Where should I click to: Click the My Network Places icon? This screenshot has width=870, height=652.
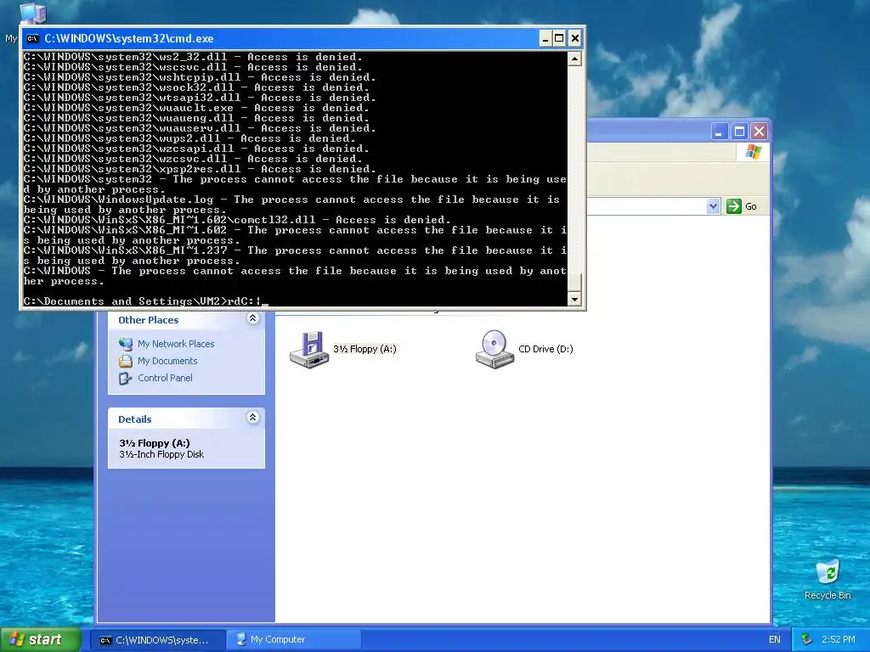126,344
